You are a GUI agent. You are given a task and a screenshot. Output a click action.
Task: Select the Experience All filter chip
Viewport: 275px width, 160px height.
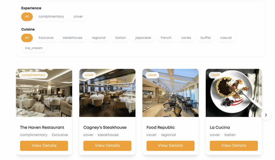click(27, 17)
